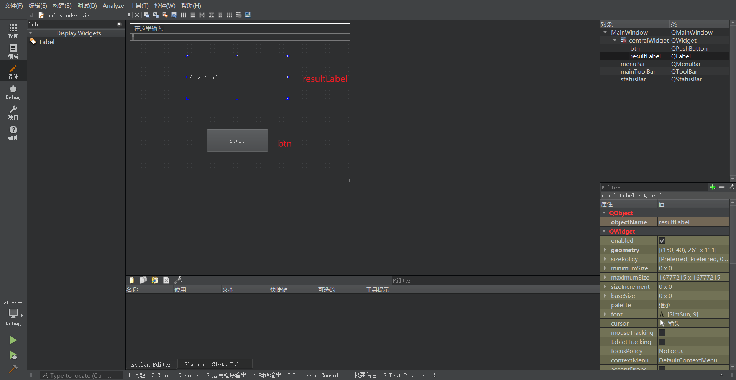Open the 1 问题 output pane
The image size is (736, 380).
[136, 375]
